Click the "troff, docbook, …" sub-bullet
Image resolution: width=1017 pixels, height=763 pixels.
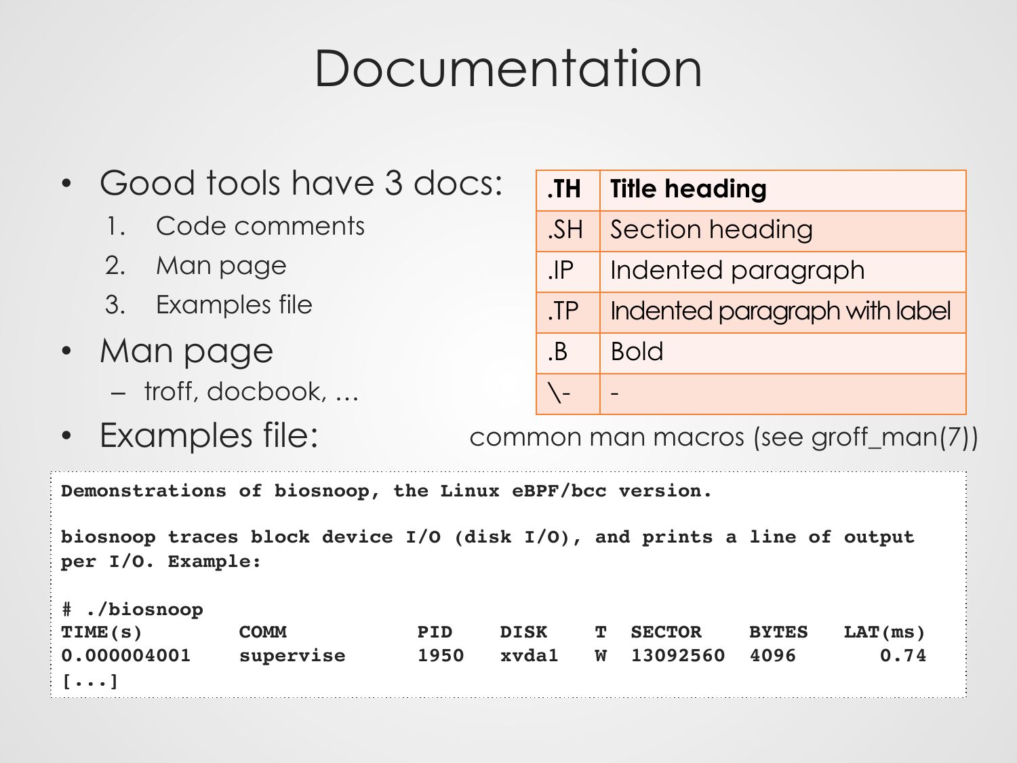(x=251, y=391)
